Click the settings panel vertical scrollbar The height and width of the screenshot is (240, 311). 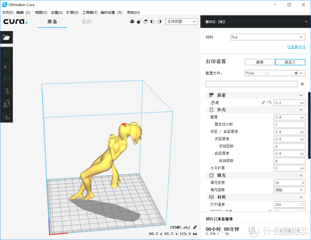coord(309,125)
